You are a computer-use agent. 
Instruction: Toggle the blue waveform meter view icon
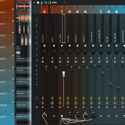click(x=46, y=2)
